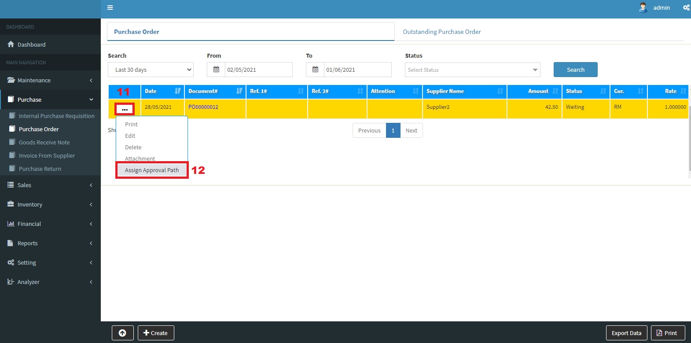Expand the Sales sidebar menu
Viewport: 691px width, 343px height.
[50, 185]
